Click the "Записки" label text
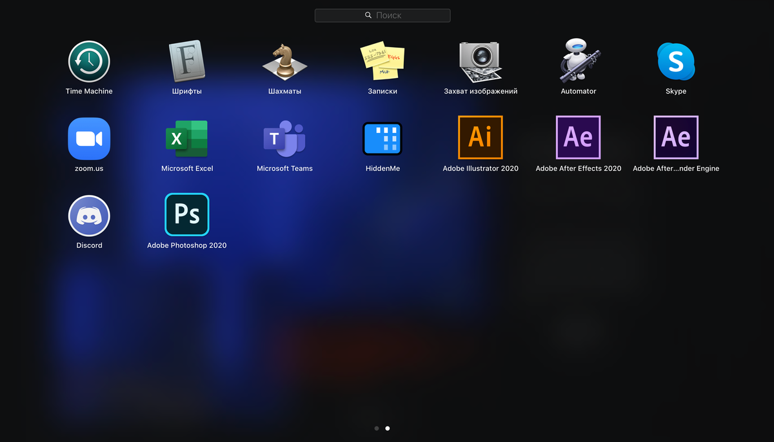The height and width of the screenshot is (442, 774). (382, 91)
